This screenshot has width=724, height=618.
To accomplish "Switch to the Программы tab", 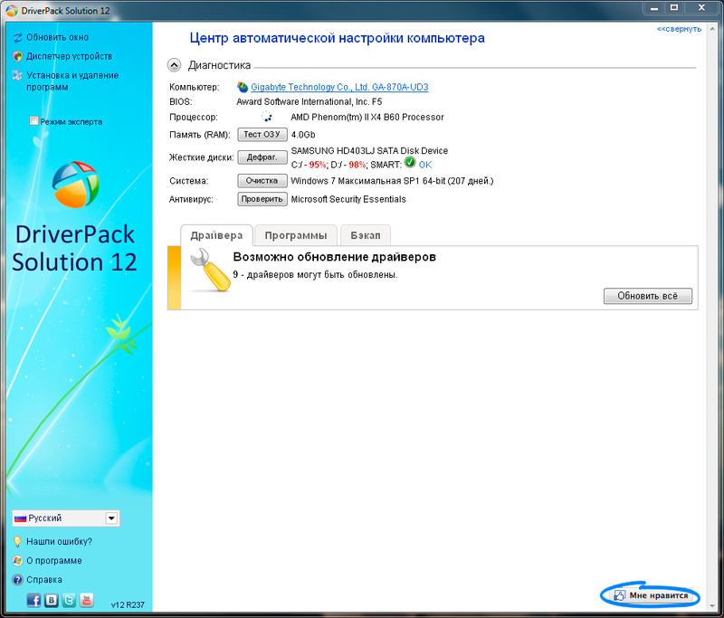I will click(x=296, y=235).
